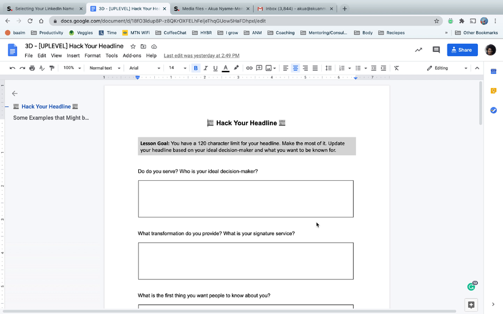Open the Arial font dropdown
503x314 pixels.
(x=144, y=68)
